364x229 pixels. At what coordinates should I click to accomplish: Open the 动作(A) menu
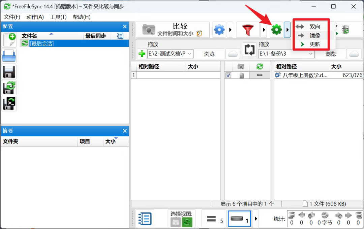tap(35, 17)
